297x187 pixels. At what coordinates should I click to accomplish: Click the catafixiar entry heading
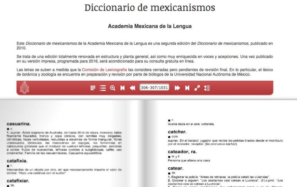18,181
